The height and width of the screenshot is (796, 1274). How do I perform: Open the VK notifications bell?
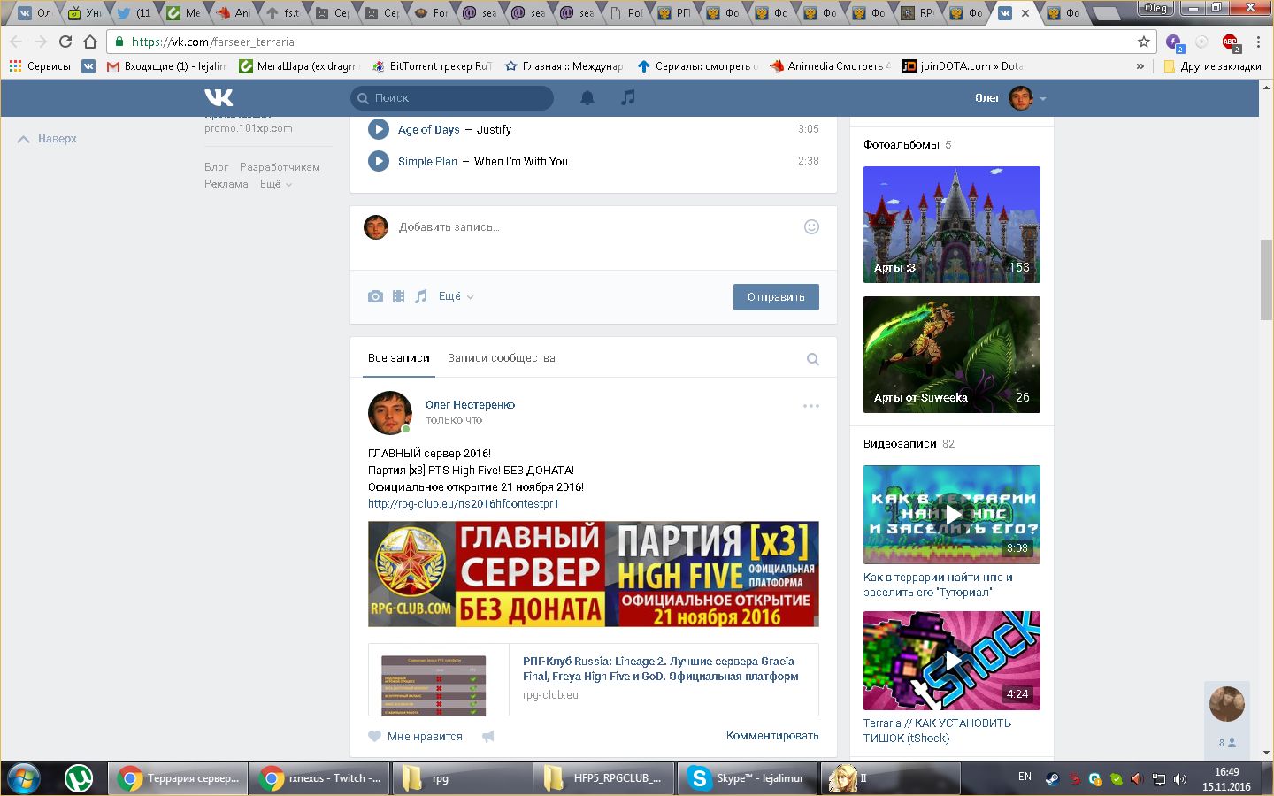(x=587, y=98)
